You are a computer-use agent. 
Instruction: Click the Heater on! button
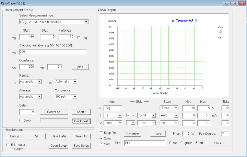pos(54,112)
